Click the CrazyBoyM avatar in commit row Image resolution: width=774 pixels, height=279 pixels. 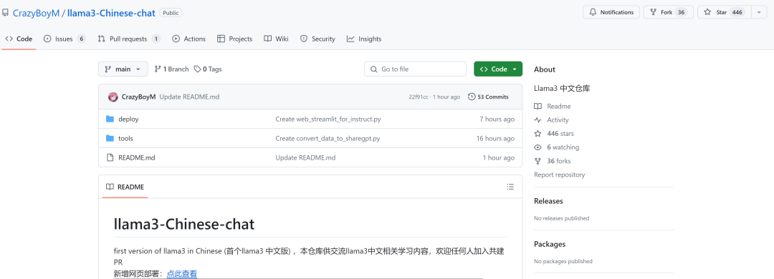point(113,97)
